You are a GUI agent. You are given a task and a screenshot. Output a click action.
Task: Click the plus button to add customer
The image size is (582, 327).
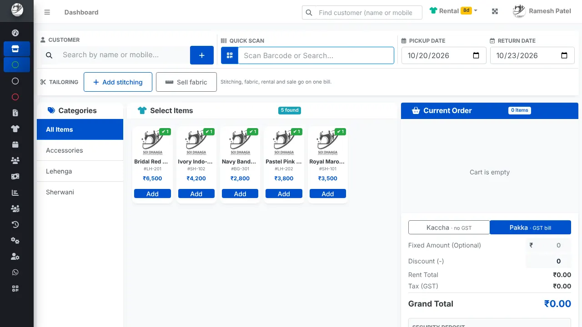(202, 55)
